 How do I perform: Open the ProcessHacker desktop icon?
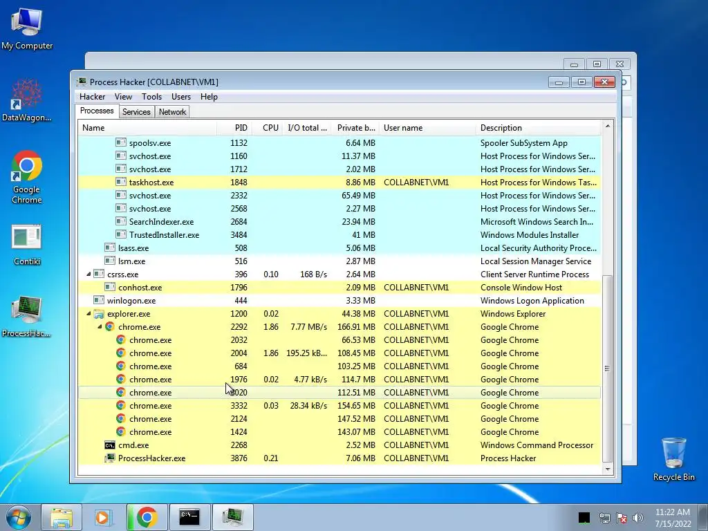tap(26, 317)
